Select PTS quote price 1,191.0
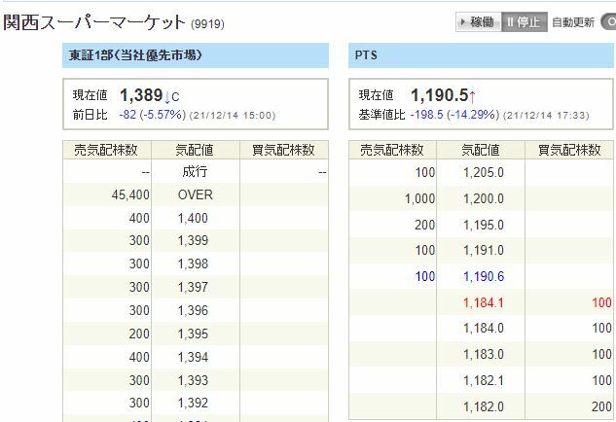 click(x=484, y=250)
